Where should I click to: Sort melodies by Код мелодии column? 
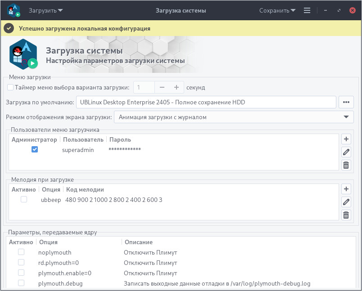tap(85, 189)
